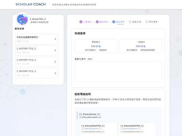Choose the 簡易模式 option card
The image size is (182, 136).
pos(96,46)
